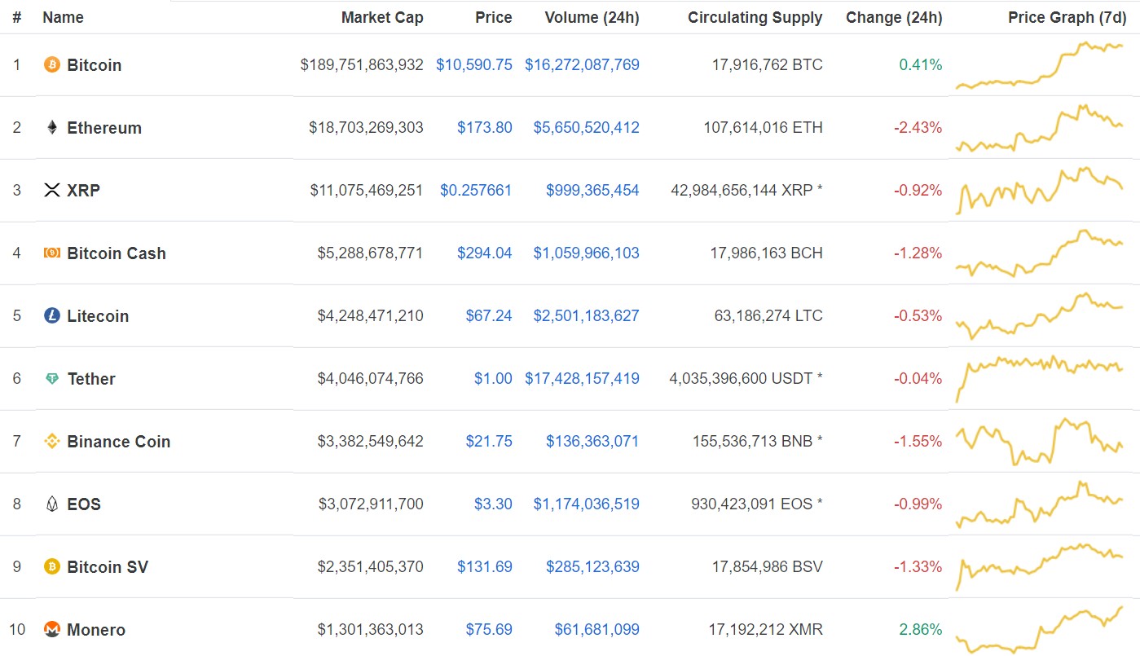The image size is (1140, 656).
Task: Click the Price Graph (7d) column header
Action: [x=1067, y=17]
